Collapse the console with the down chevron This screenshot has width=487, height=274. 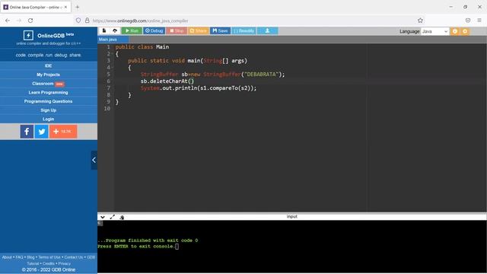[x=103, y=217]
